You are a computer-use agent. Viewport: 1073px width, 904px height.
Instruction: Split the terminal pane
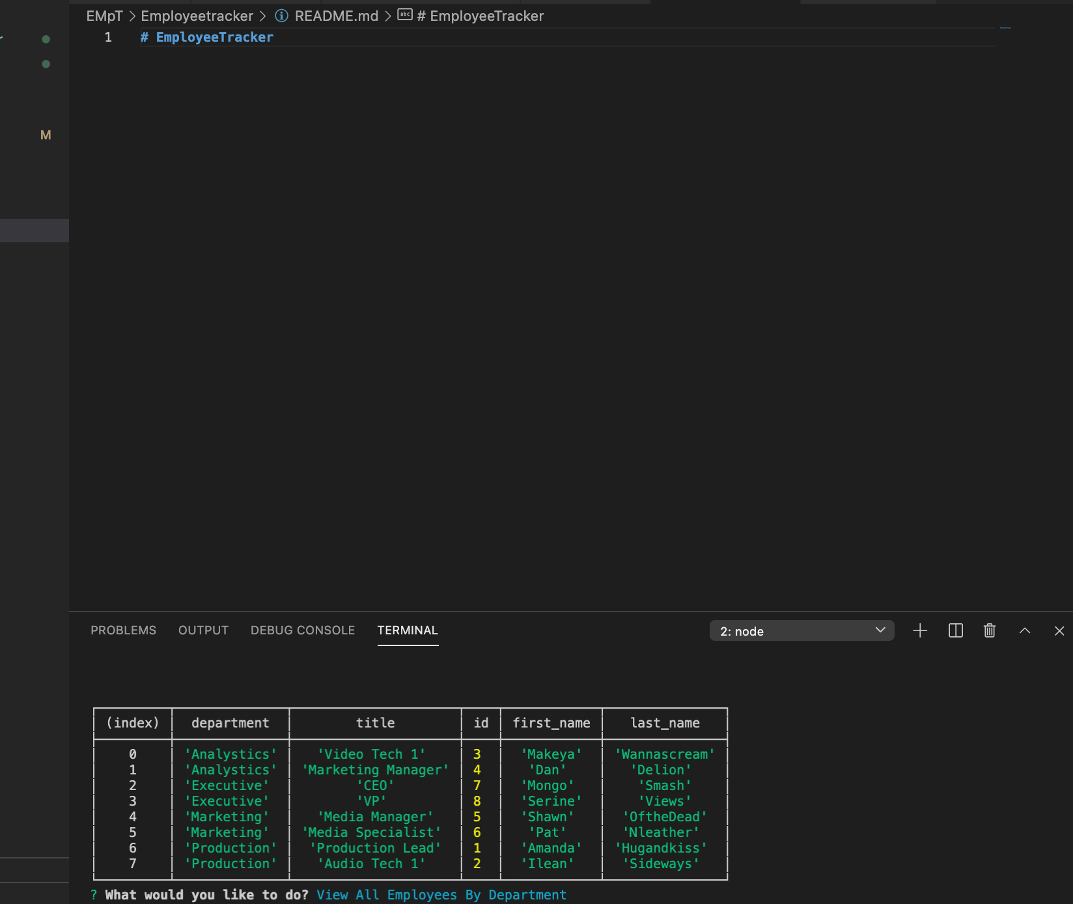(956, 630)
